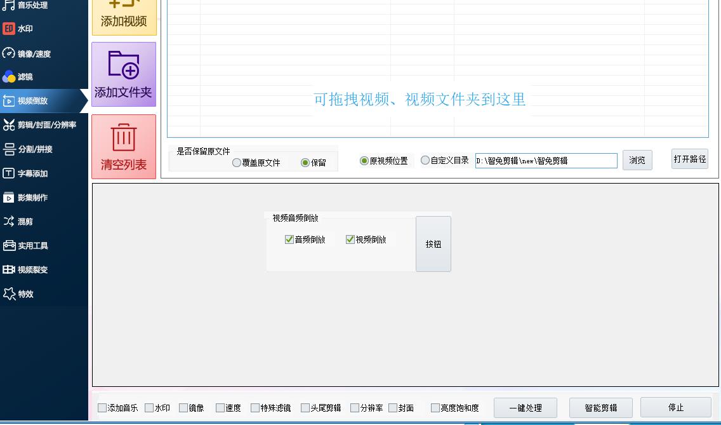The height and width of the screenshot is (425, 721).
Task: Click 停止 stop button
Action: click(676, 407)
